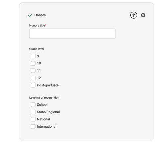Click the green checkmark beside Honors
Screen dimensions: 156x145
click(x=30, y=15)
